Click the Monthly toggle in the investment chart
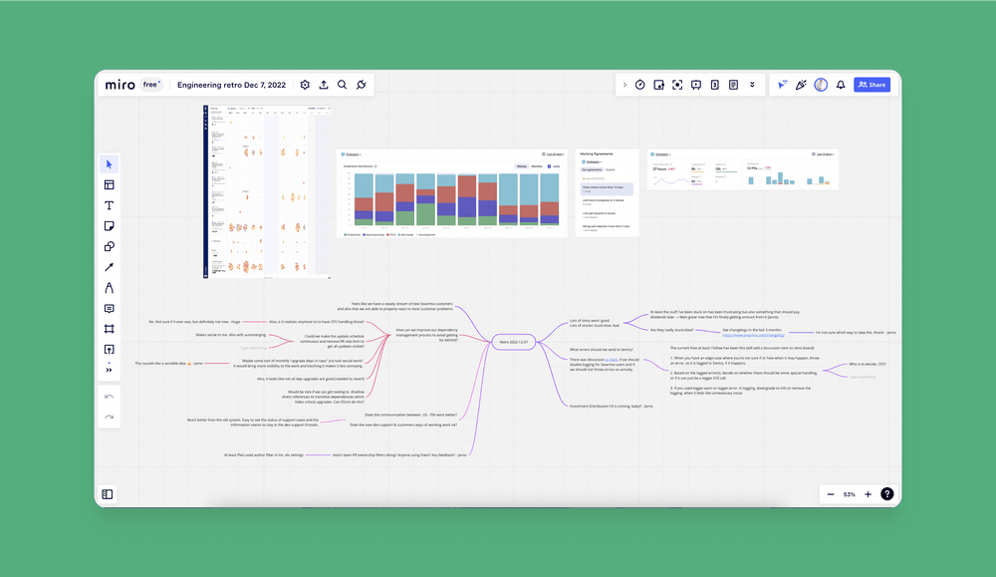This screenshot has height=577, width=996. (x=537, y=166)
